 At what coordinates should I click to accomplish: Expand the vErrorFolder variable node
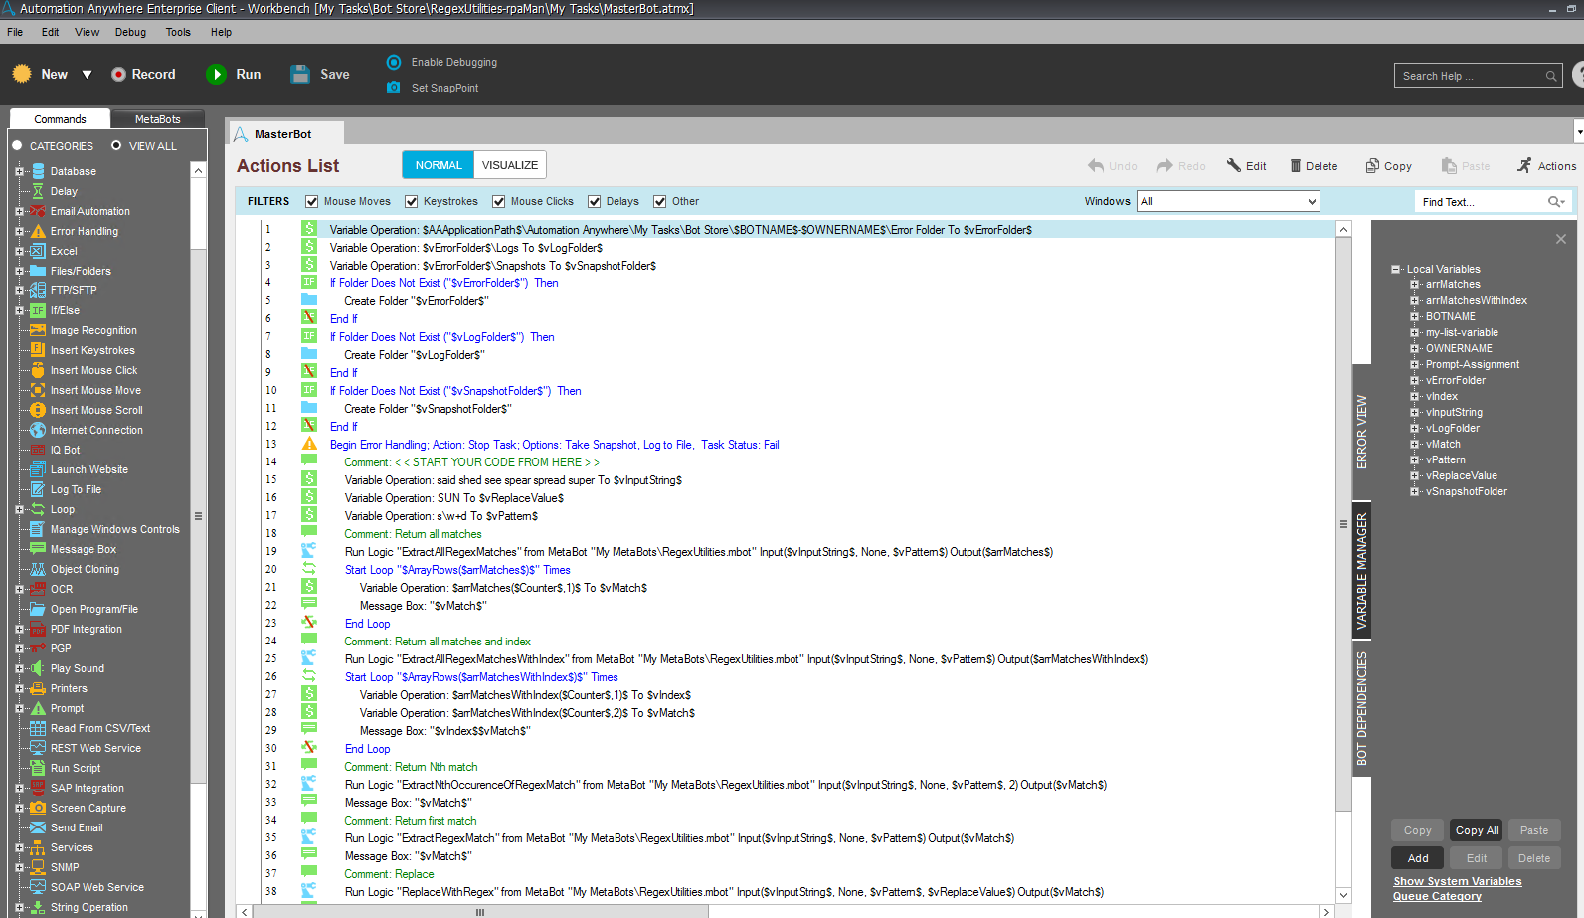point(1415,380)
